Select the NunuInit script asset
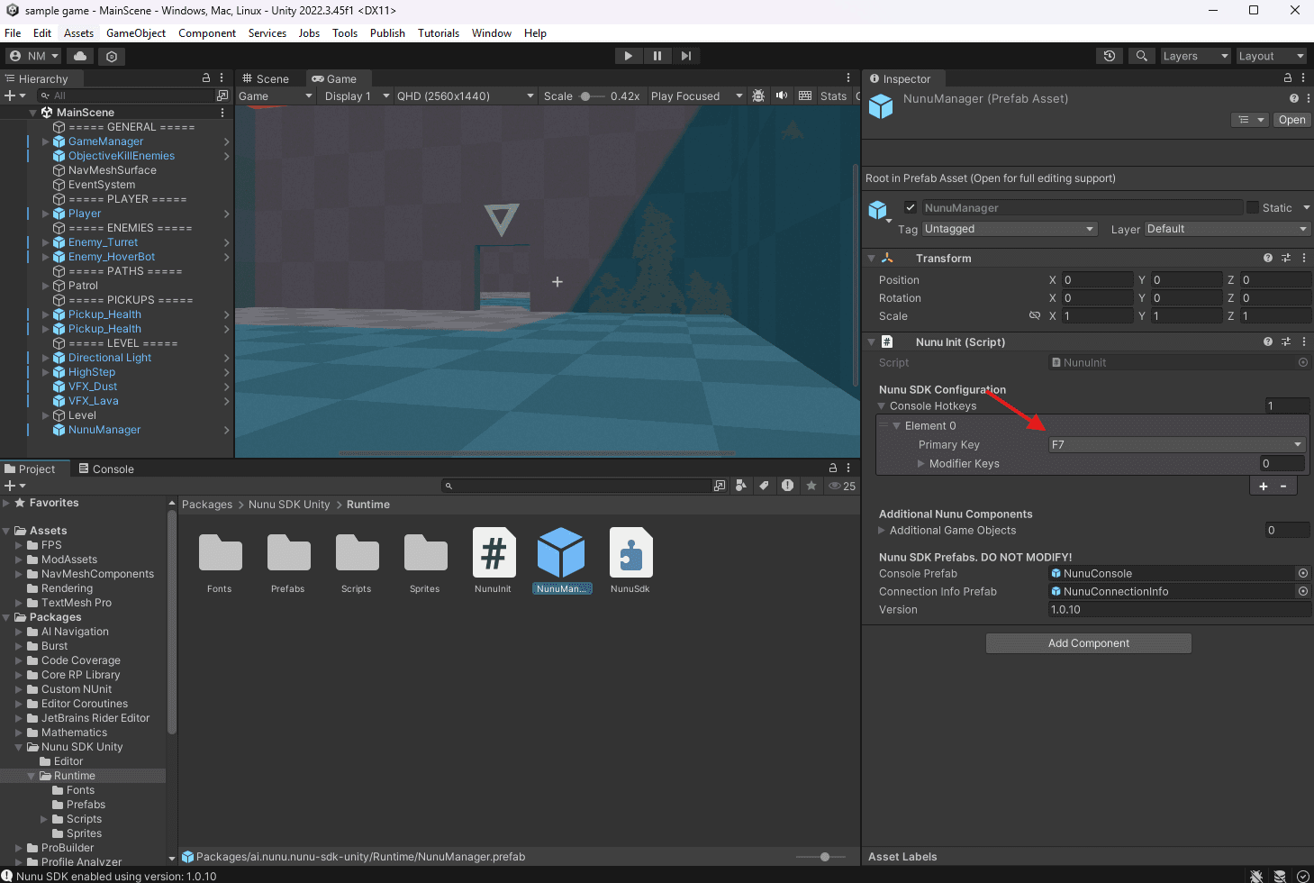The image size is (1314, 883). [x=494, y=560]
